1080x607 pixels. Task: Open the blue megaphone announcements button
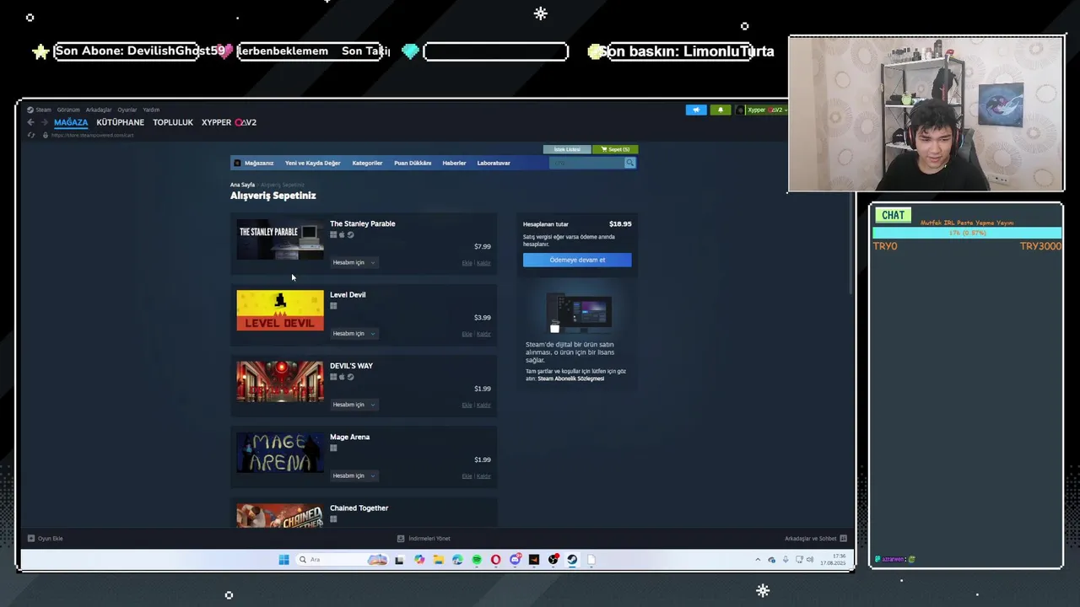[x=696, y=110]
